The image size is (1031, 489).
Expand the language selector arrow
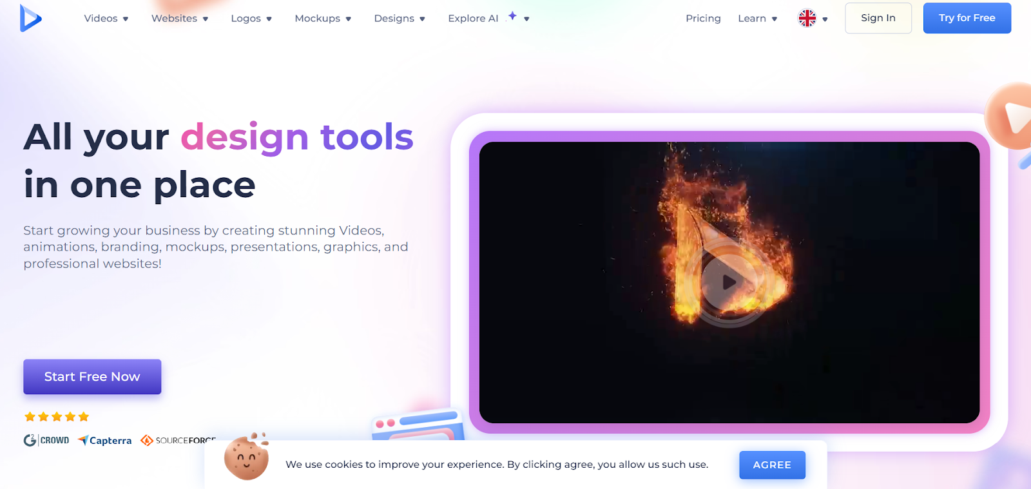point(825,19)
